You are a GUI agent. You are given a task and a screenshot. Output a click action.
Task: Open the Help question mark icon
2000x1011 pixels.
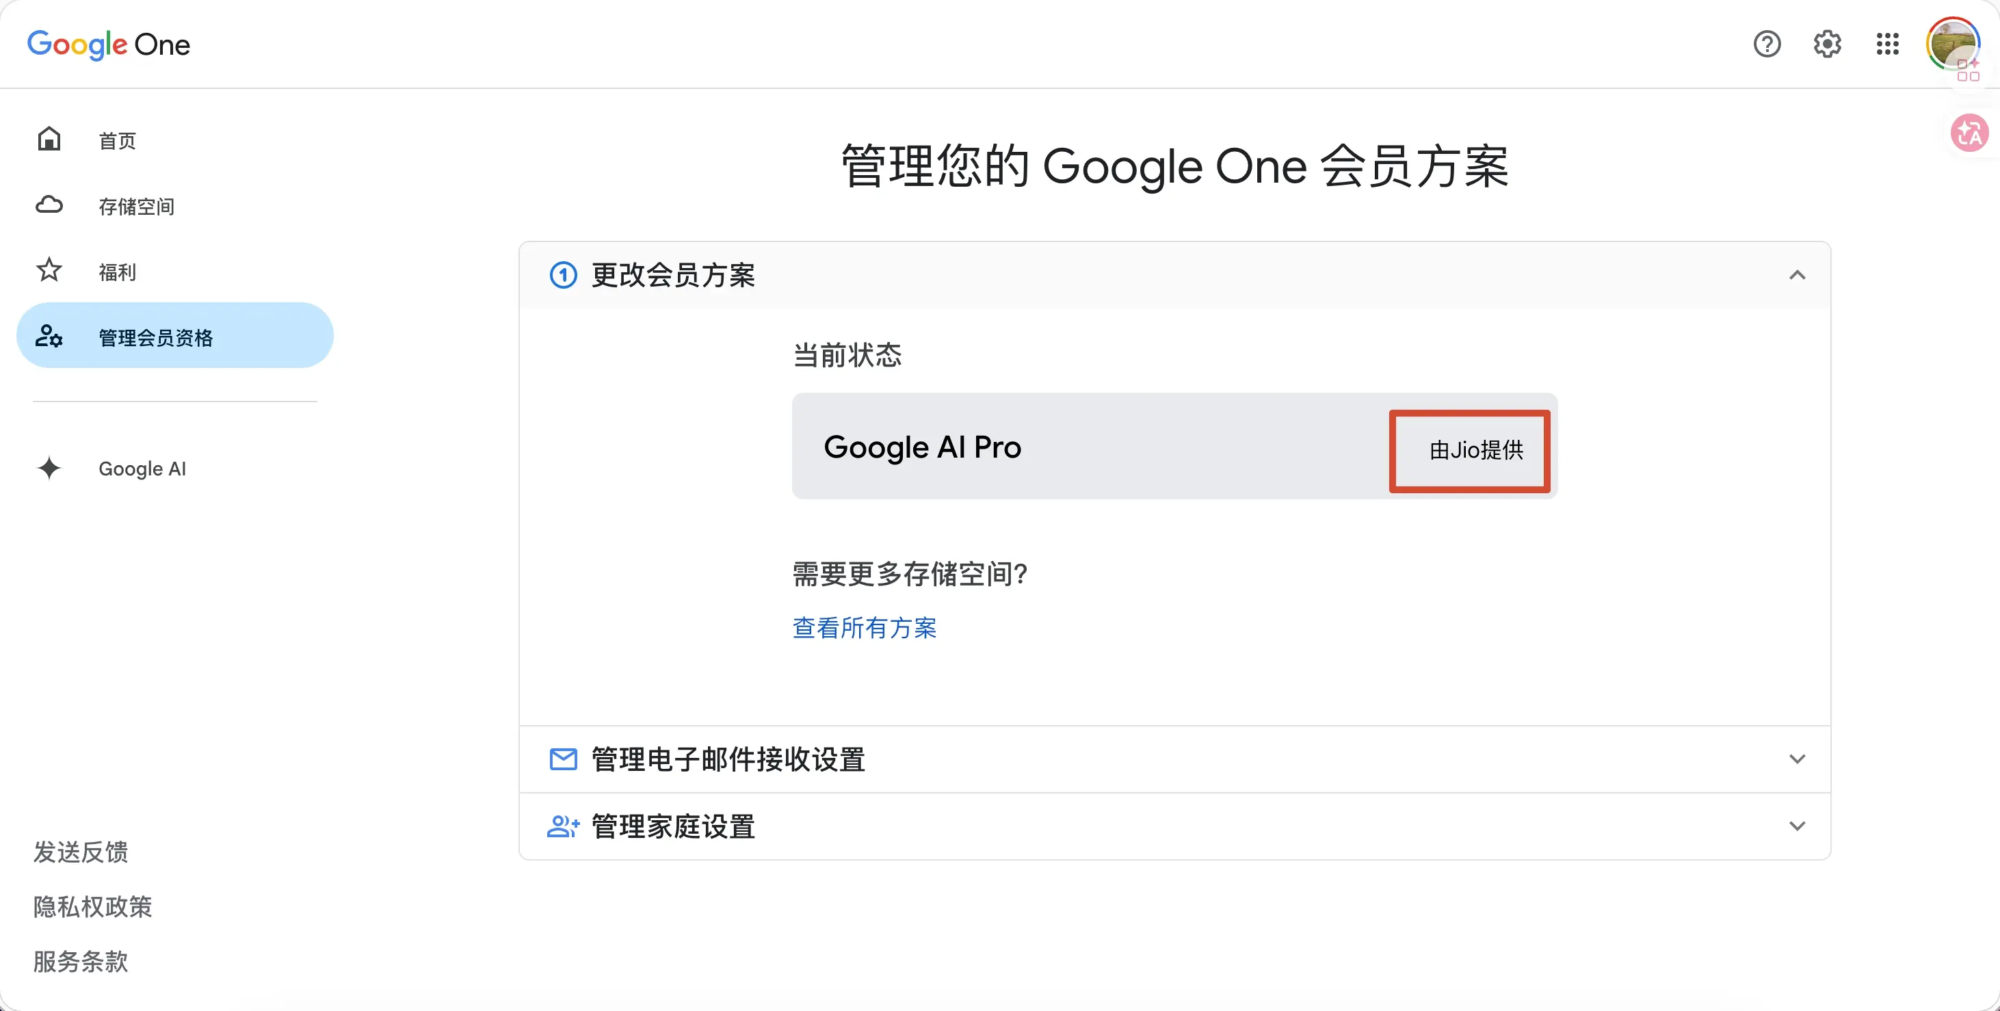(x=1767, y=44)
